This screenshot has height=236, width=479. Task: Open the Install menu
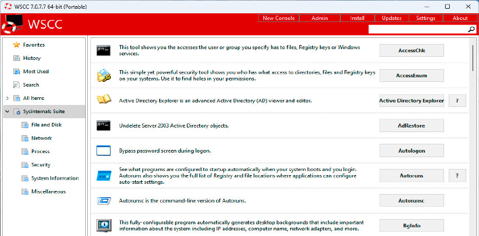(x=357, y=18)
